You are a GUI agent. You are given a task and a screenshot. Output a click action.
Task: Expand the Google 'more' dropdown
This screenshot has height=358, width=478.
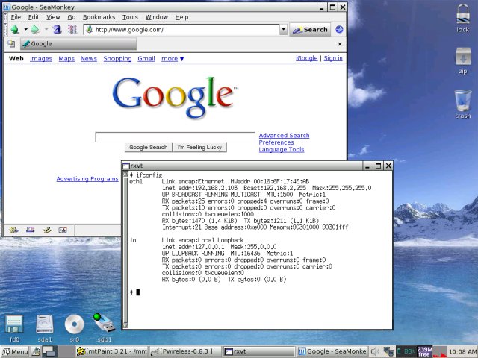(173, 58)
